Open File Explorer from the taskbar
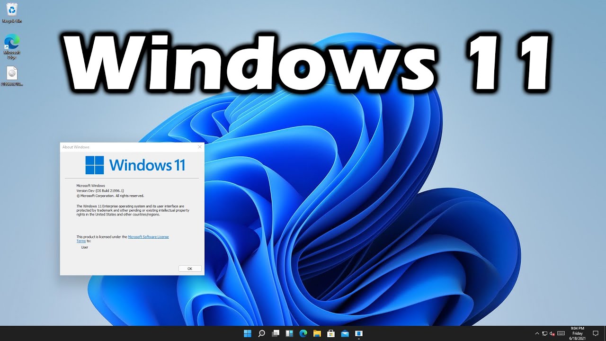The image size is (606, 341). click(x=317, y=333)
